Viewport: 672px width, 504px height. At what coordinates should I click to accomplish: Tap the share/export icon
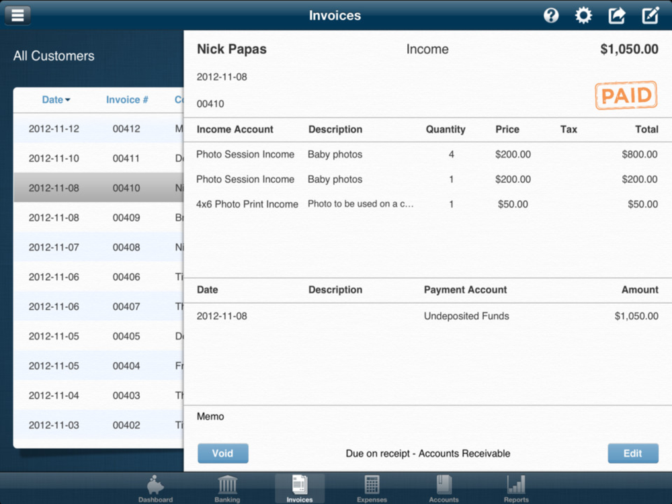click(616, 15)
